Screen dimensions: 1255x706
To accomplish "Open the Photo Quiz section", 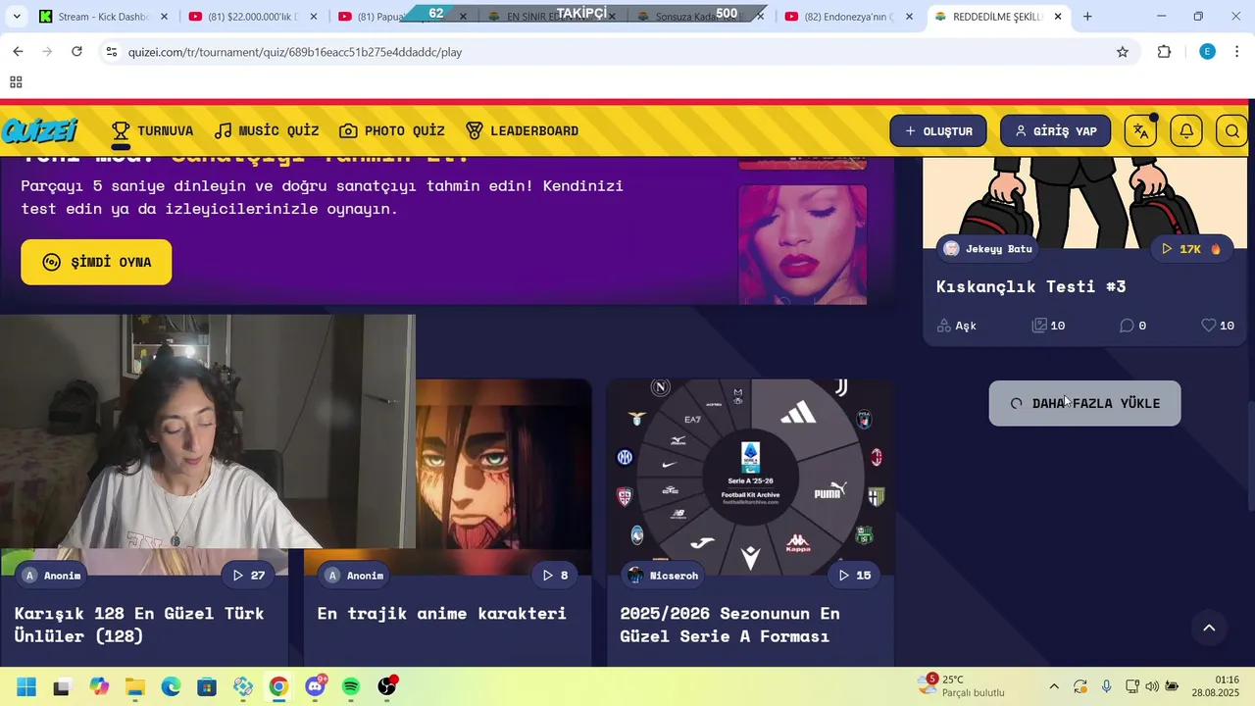I will pos(392,130).
